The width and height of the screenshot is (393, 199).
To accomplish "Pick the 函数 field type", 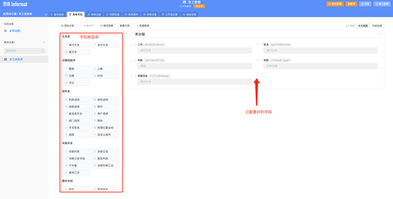I will [x=76, y=135].
